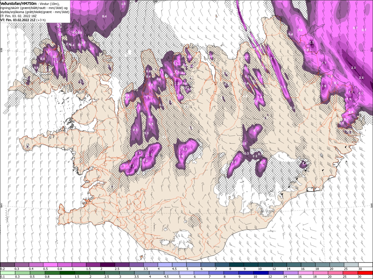The width and height of the screenshot is (373, 279).
Task: Select the 16 mm grey-teal snow swatch
Action: [x=308, y=265]
